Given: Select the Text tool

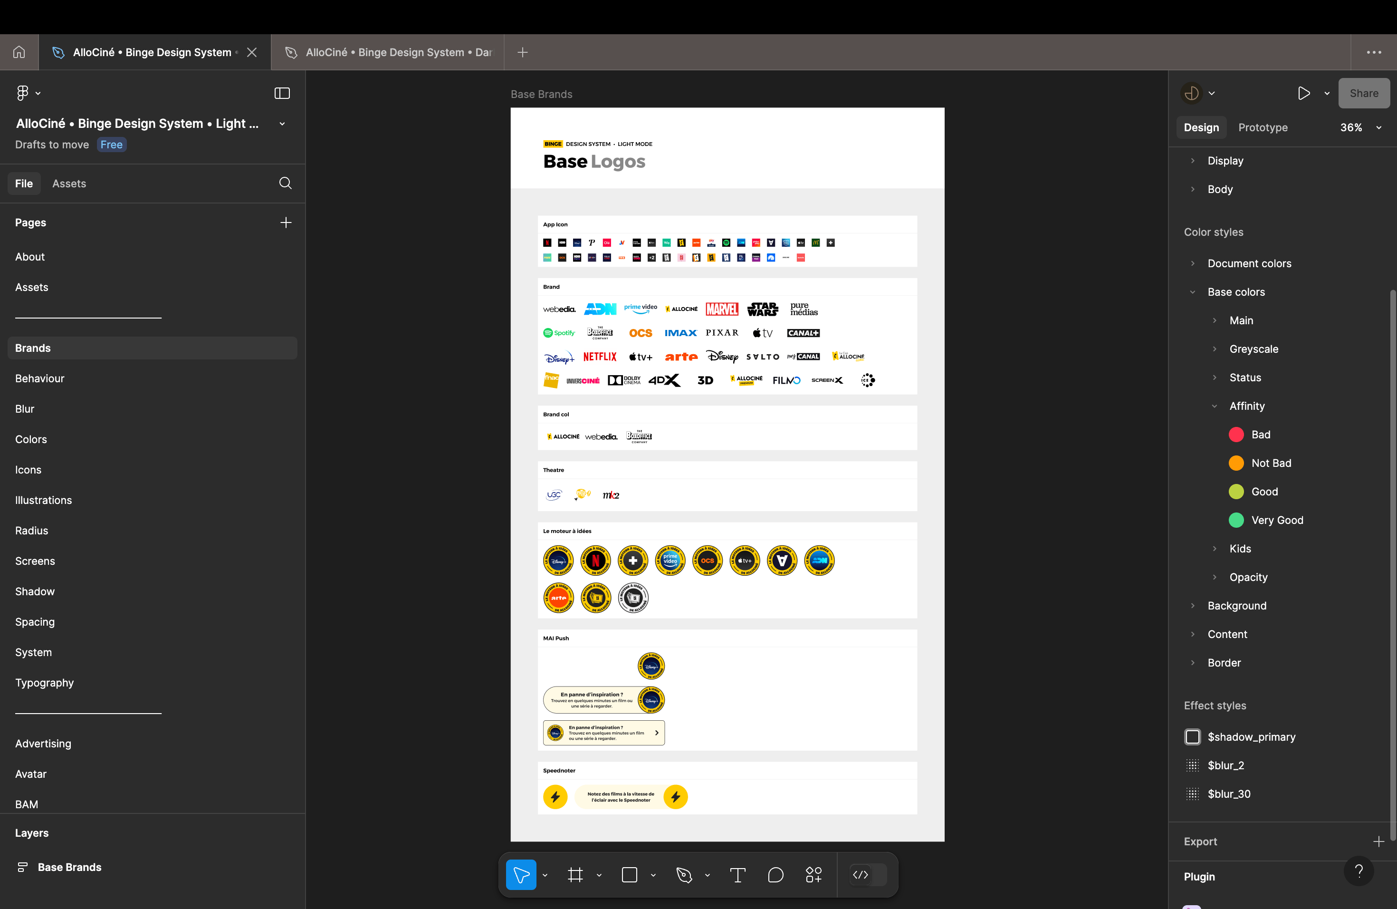Looking at the screenshot, I should [x=737, y=875].
